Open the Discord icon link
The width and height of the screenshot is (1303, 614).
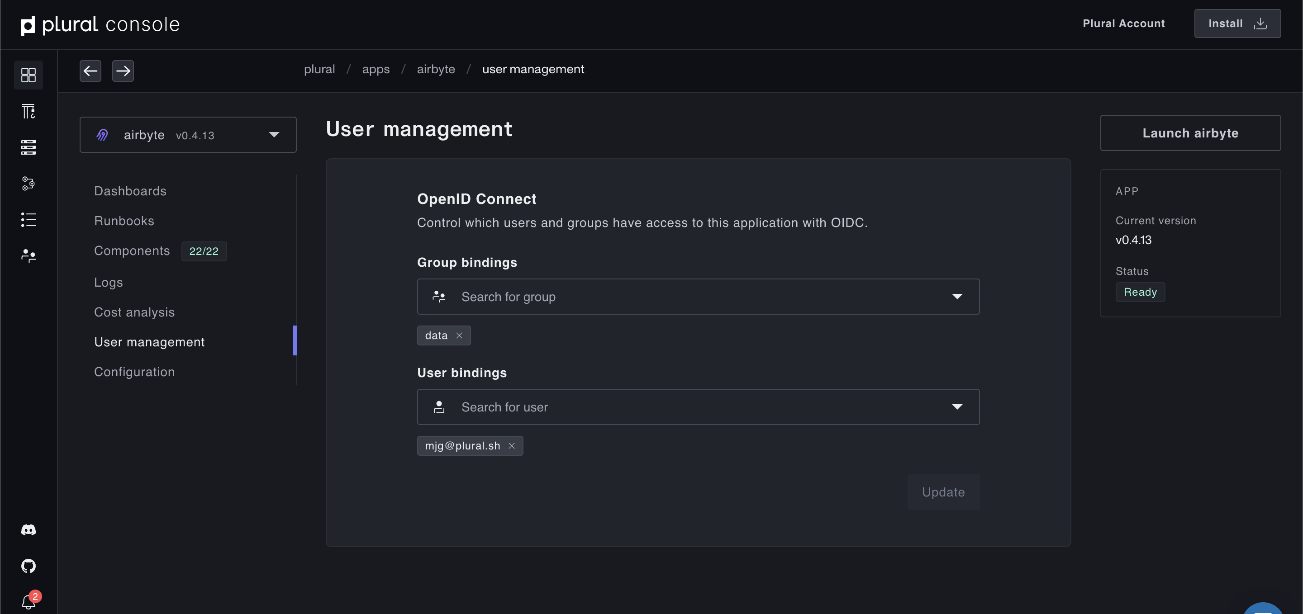(x=29, y=529)
